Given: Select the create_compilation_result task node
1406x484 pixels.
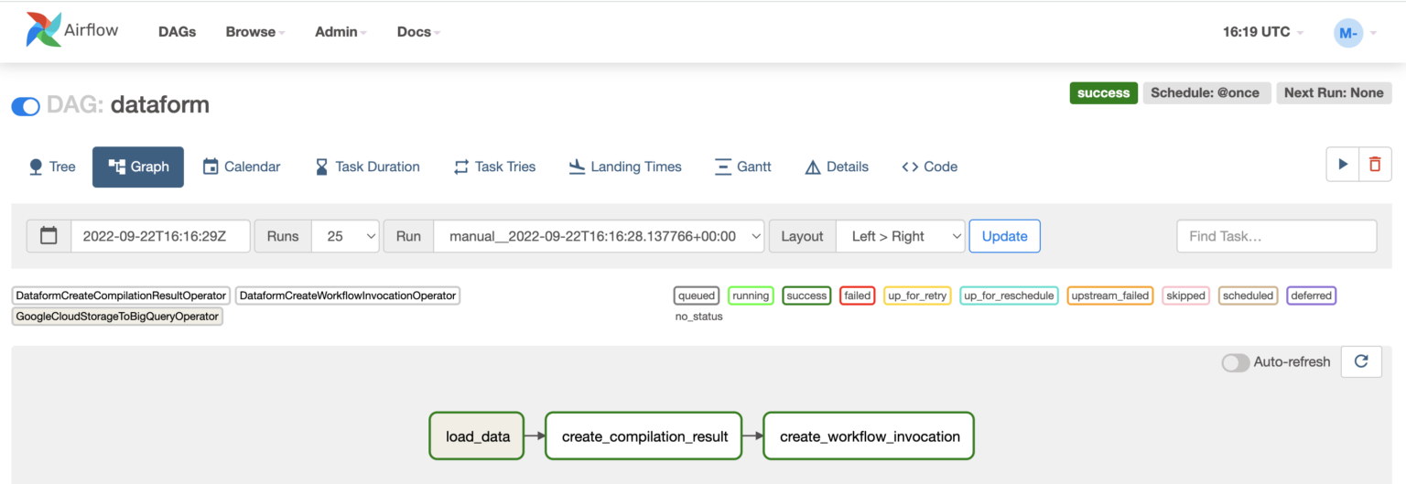Looking at the screenshot, I should pos(644,436).
